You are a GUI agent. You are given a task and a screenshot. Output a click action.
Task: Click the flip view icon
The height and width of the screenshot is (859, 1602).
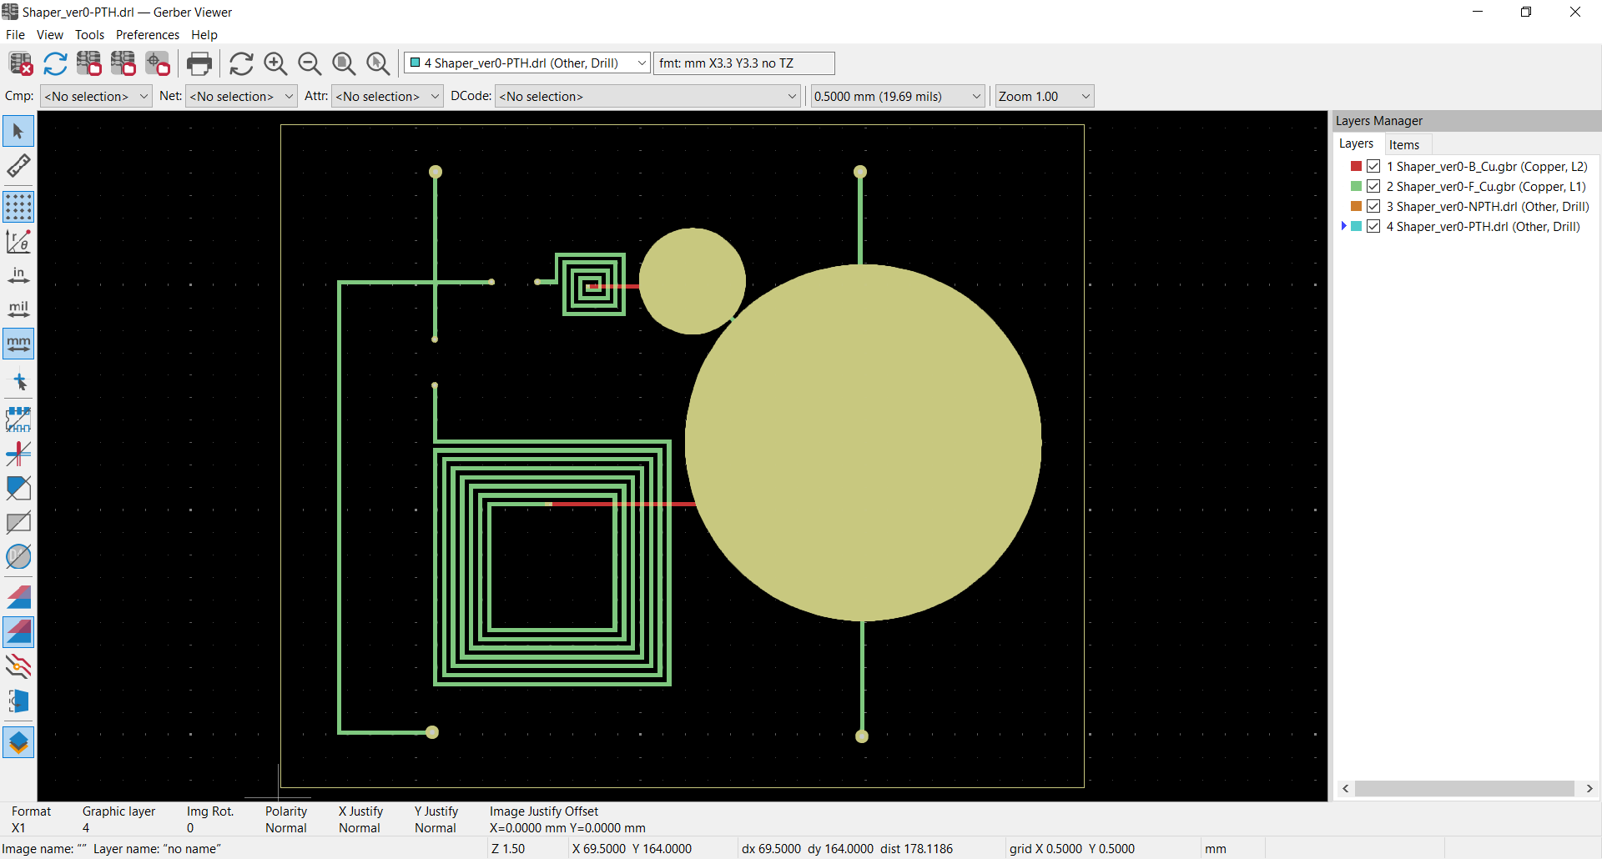tap(18, 701)
